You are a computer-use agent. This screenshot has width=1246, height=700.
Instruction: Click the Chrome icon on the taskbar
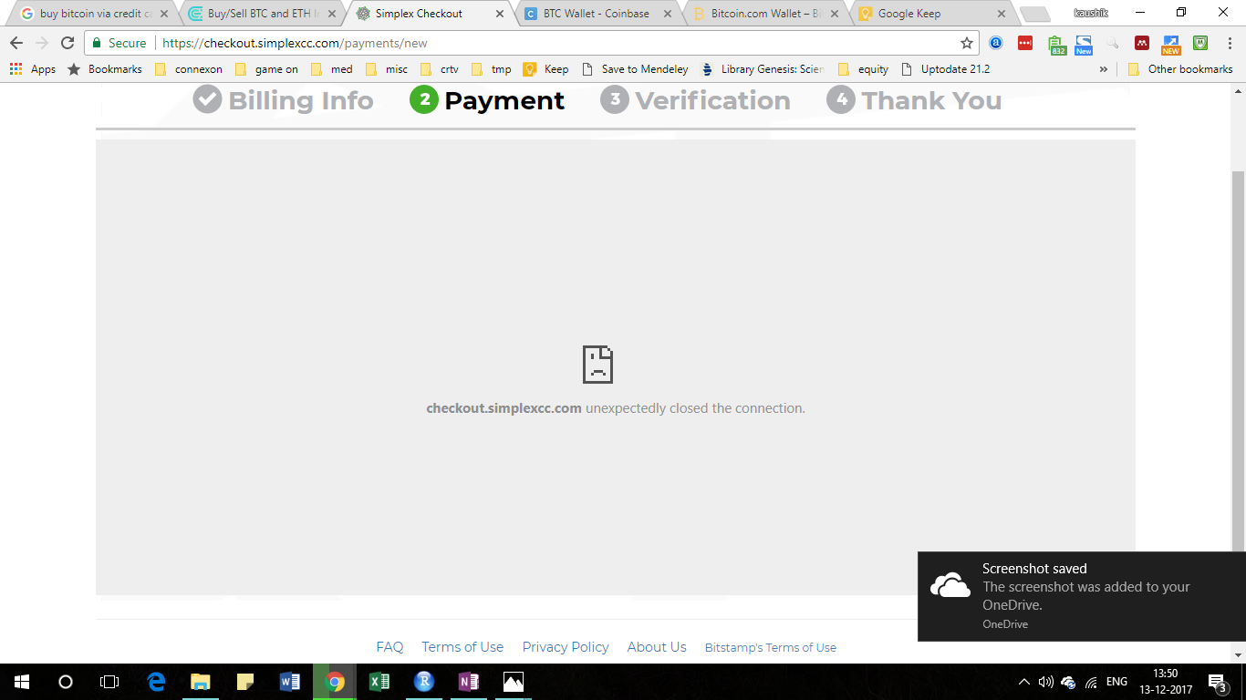(335, 682)
